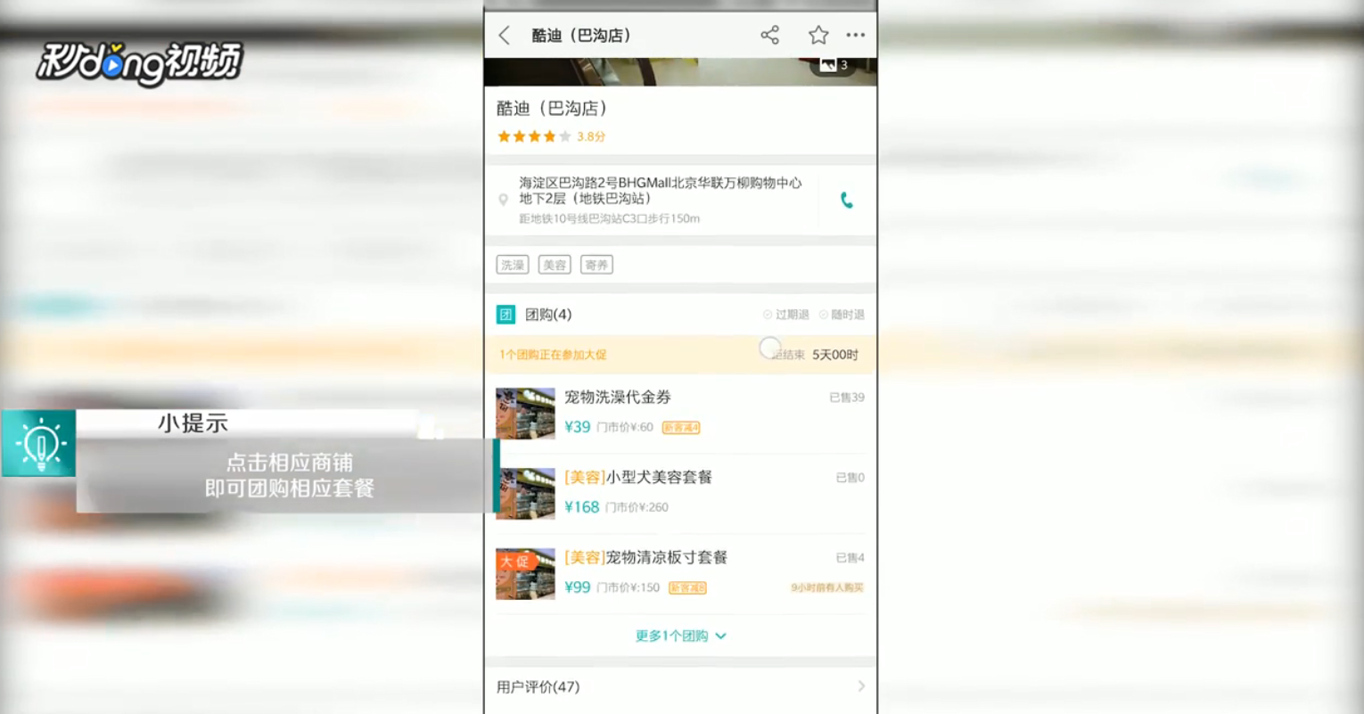Click the star rating 3.8分

(551, 136)
